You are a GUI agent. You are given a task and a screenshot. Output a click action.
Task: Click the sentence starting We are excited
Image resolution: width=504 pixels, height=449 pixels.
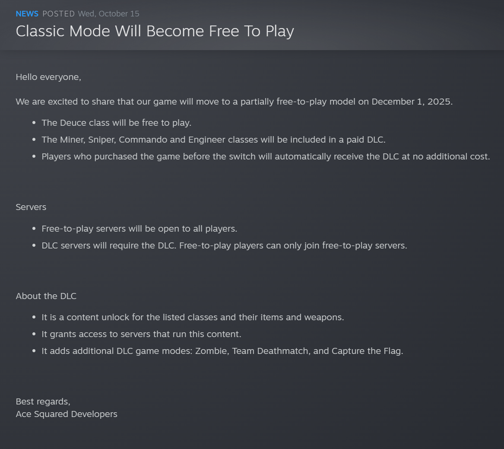pos(173,102)
